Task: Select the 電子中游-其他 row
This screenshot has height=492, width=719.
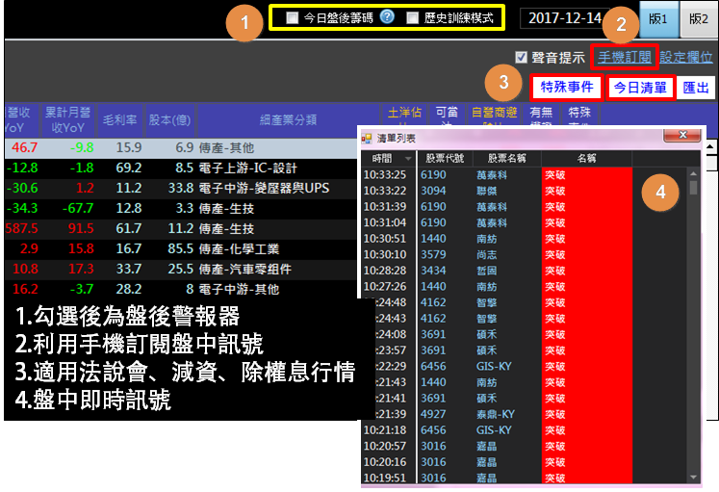Action: pos(181,289)
